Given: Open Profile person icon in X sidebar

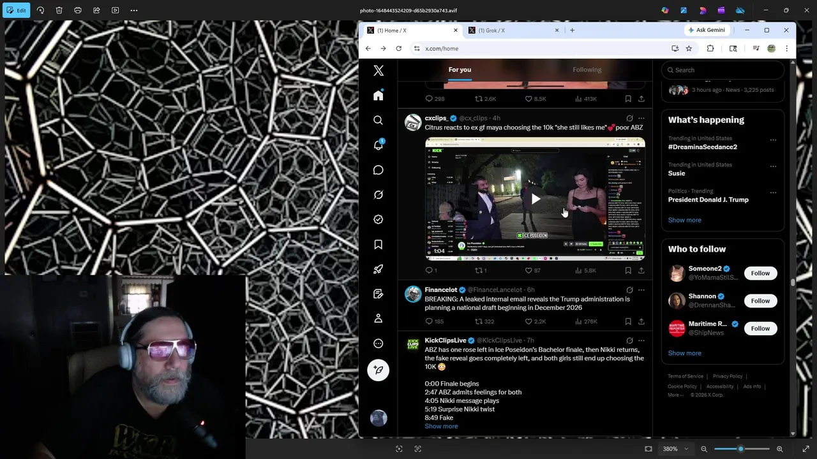Looking at the screenshot, I should click(379, 318).
